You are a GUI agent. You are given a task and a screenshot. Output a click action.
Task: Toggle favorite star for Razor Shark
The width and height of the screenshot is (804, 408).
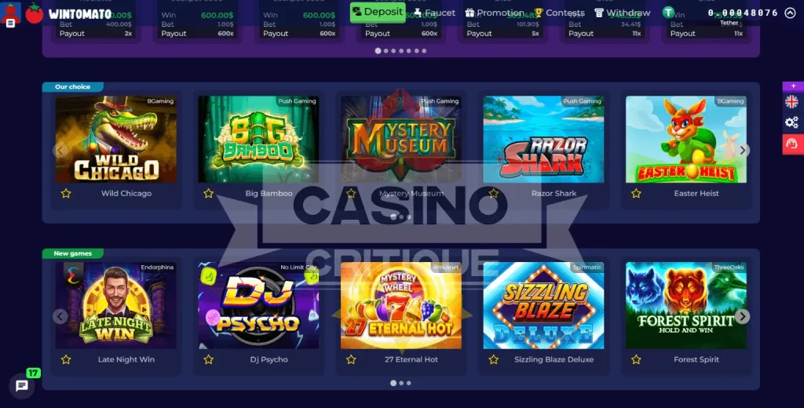point(493,193)
